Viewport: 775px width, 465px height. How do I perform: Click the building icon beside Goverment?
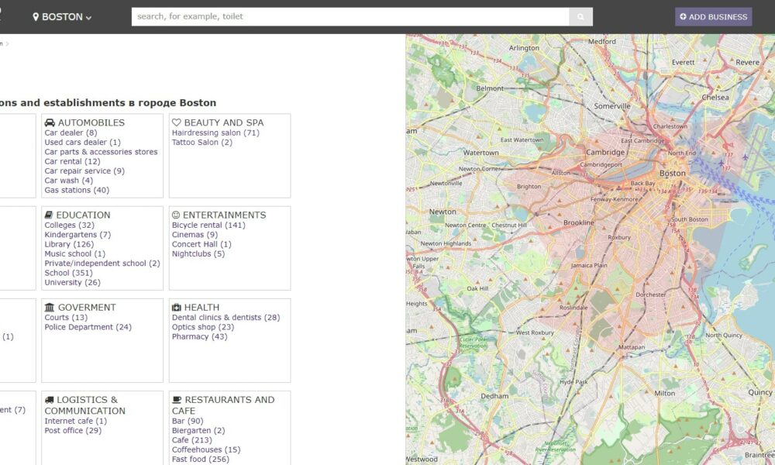50,308
